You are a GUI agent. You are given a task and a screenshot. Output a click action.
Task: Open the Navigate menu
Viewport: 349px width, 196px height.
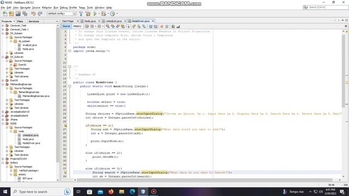click(x=26, y=8)
